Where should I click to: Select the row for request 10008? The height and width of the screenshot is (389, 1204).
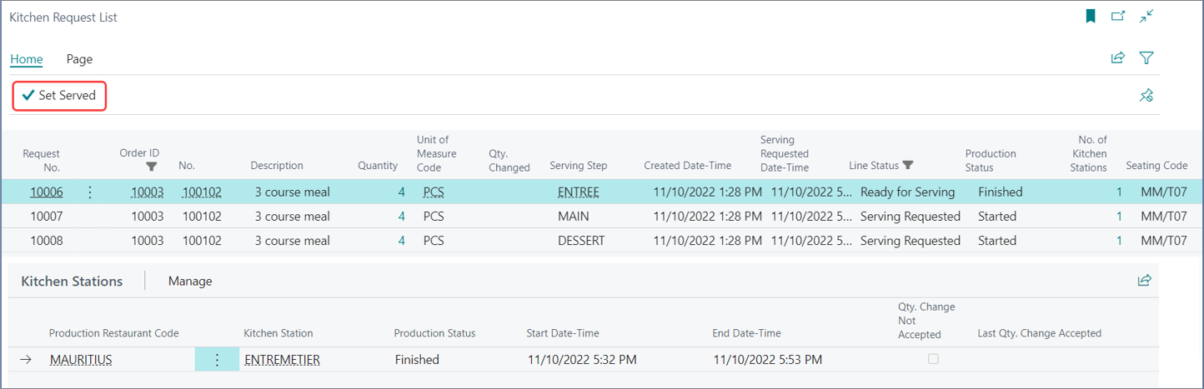pos(602,241)
